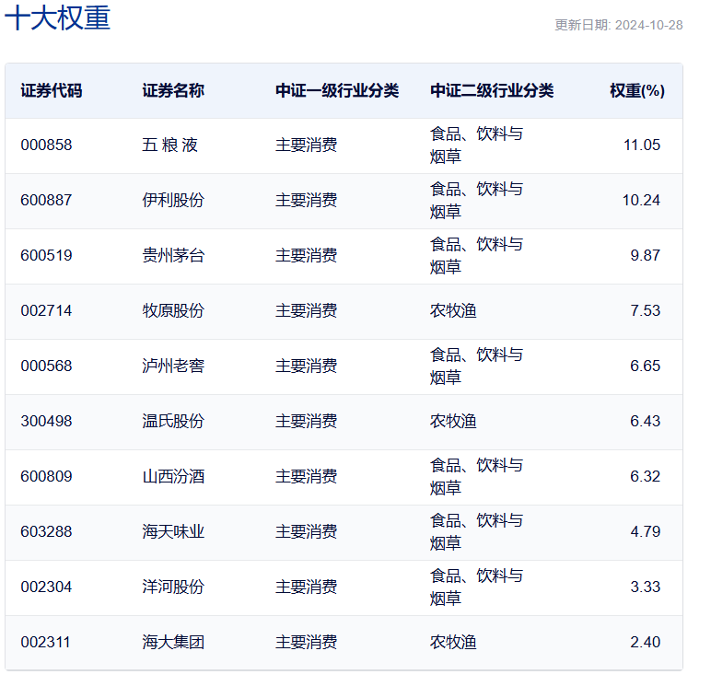Select stock code 000858
Viewport: 711px width, 686px height.
click(46, 145)
